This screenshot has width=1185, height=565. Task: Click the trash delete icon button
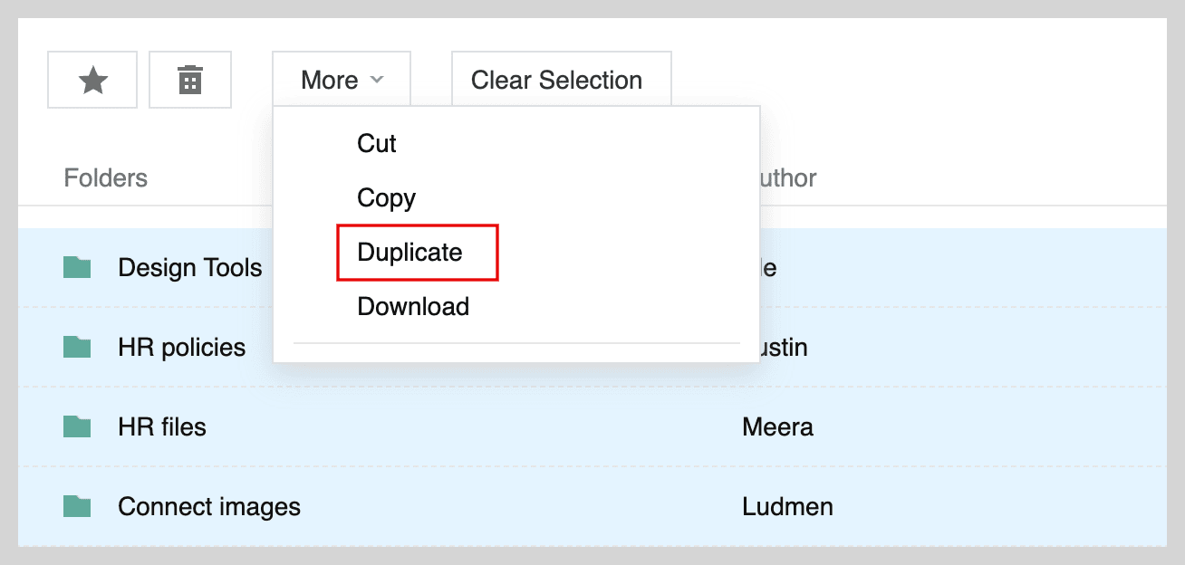190,81
